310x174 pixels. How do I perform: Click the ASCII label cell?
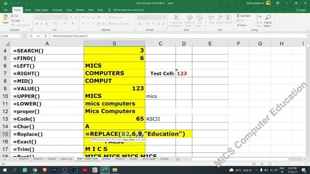coord(160,119)
